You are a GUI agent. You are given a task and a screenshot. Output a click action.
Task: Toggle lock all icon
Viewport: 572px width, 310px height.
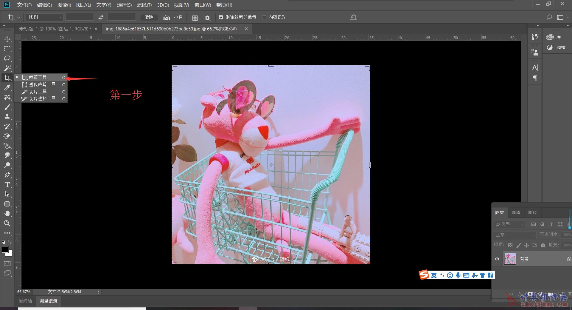tap(543, 245)
